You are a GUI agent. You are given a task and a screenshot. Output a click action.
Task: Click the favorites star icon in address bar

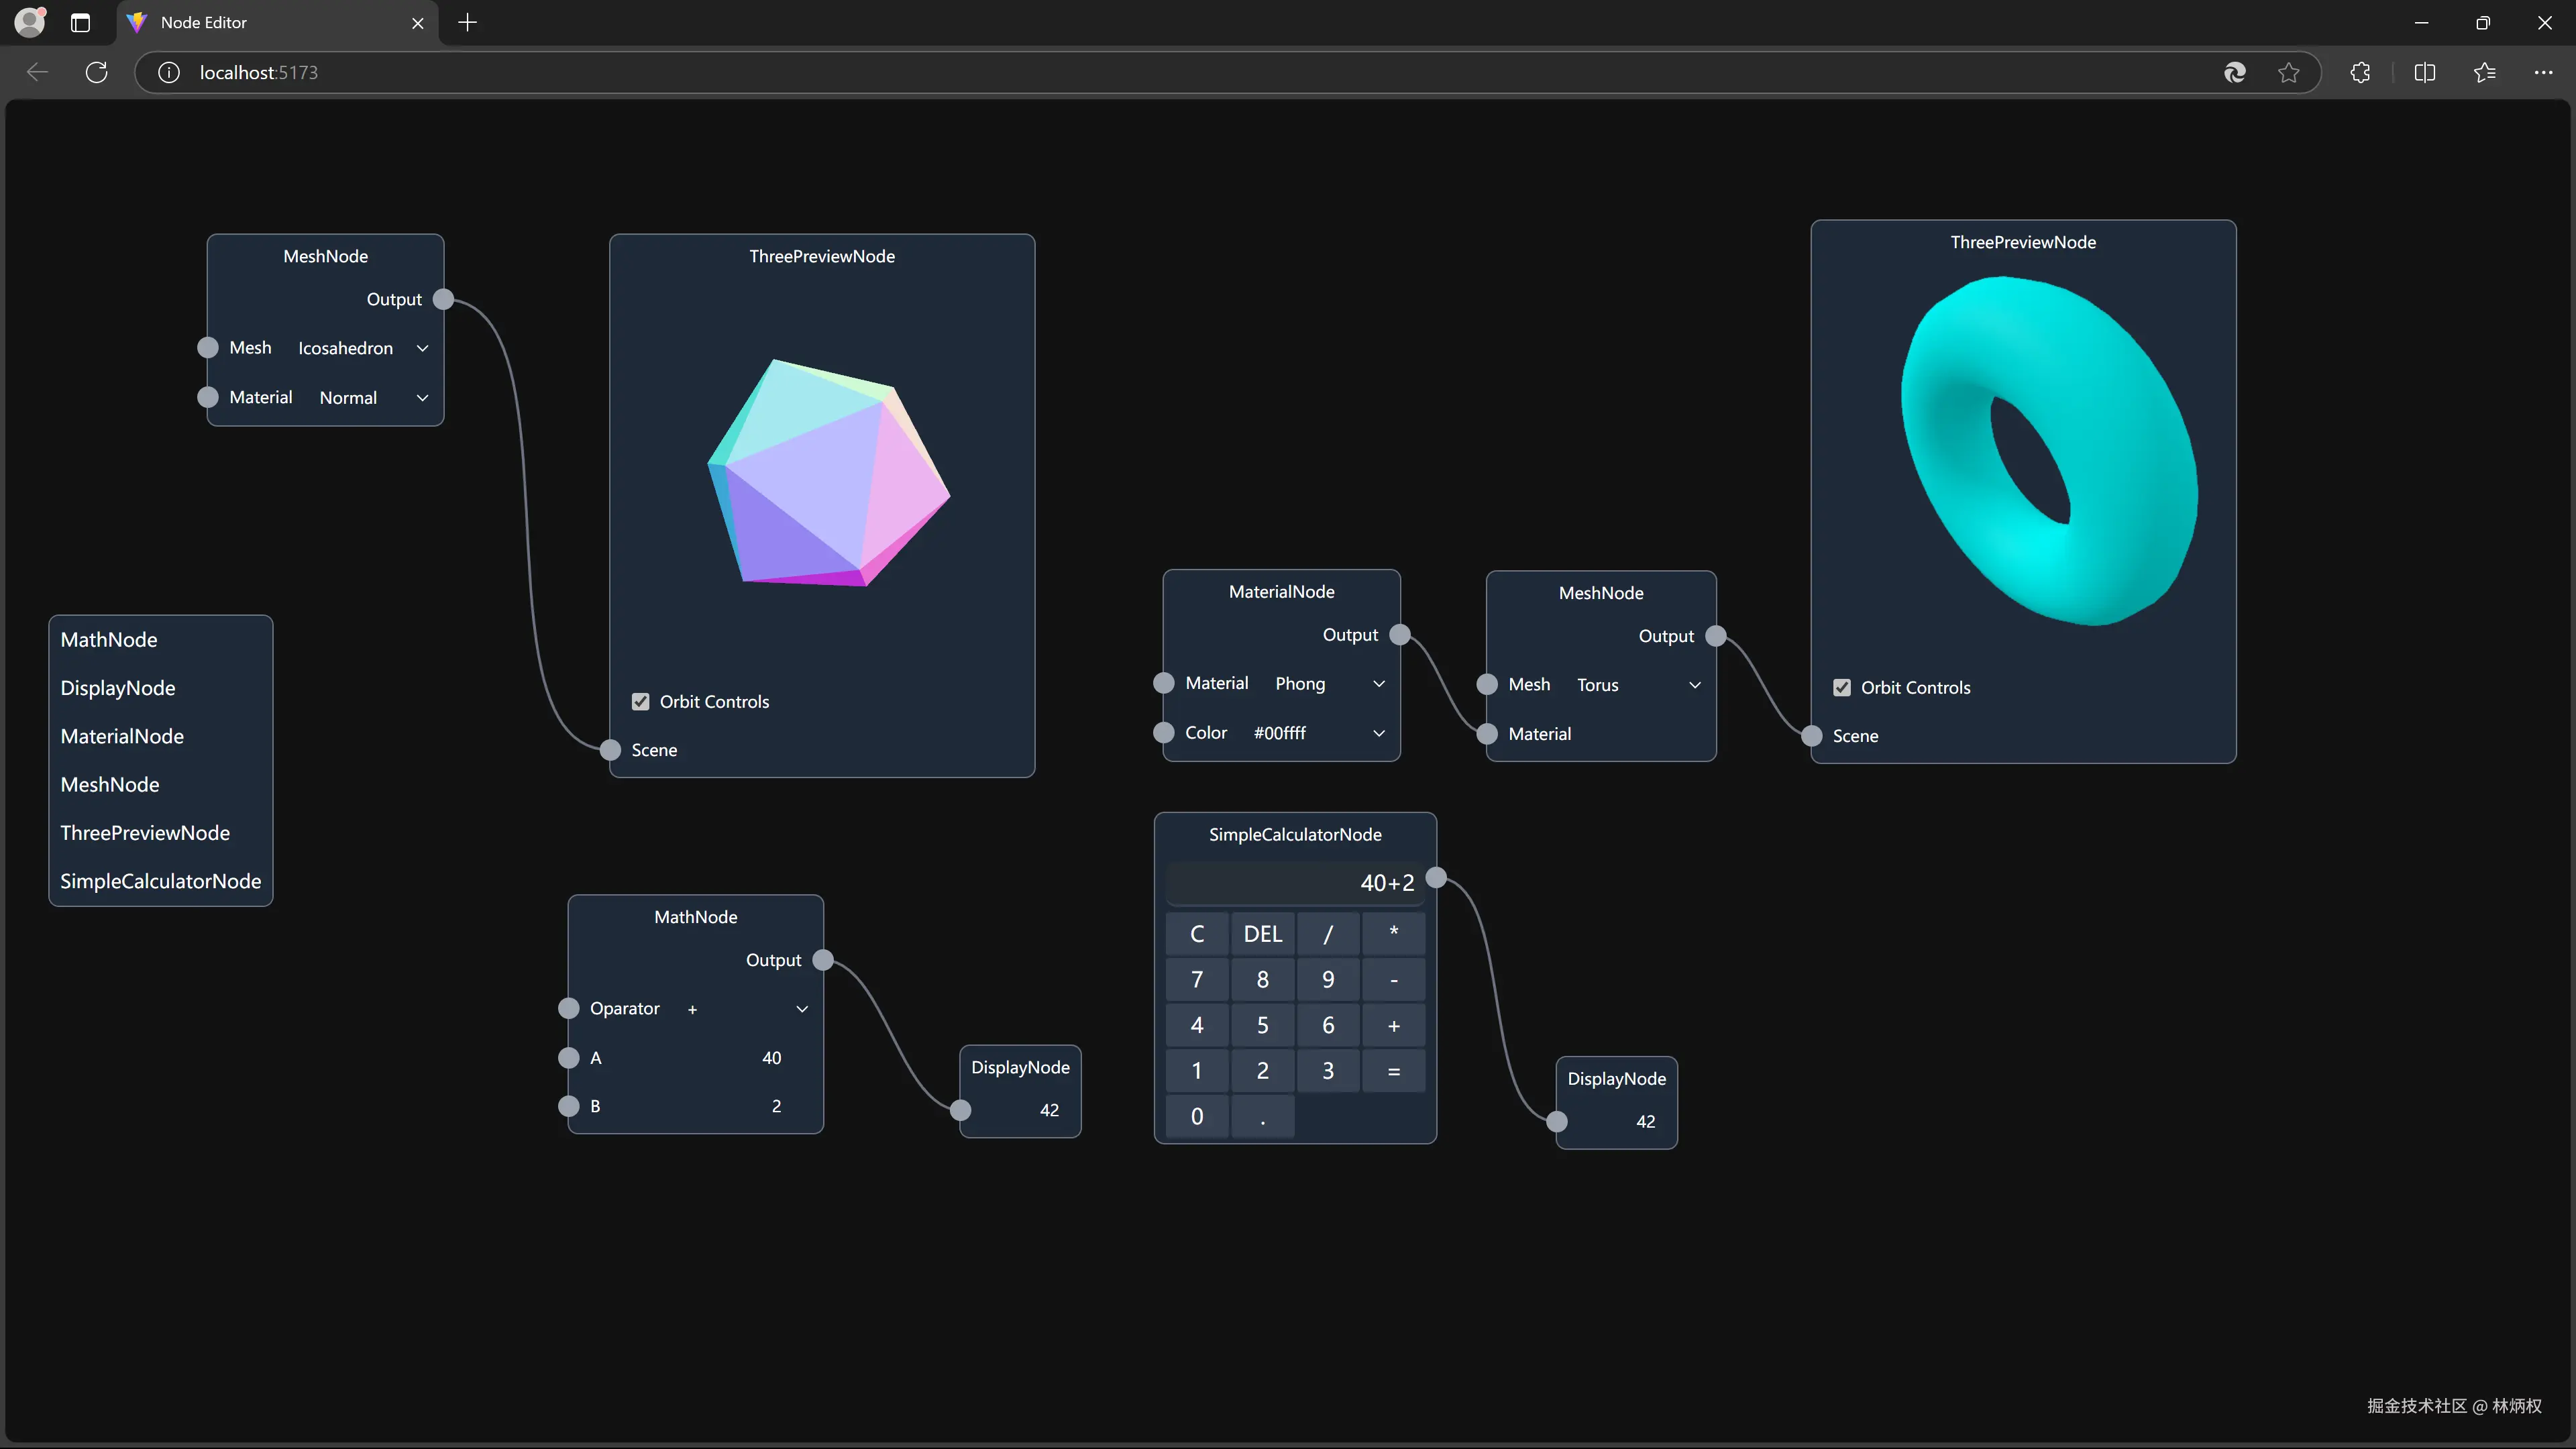pos(2288,72)
